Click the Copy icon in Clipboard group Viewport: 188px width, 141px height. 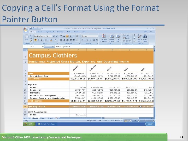point(31,38)
